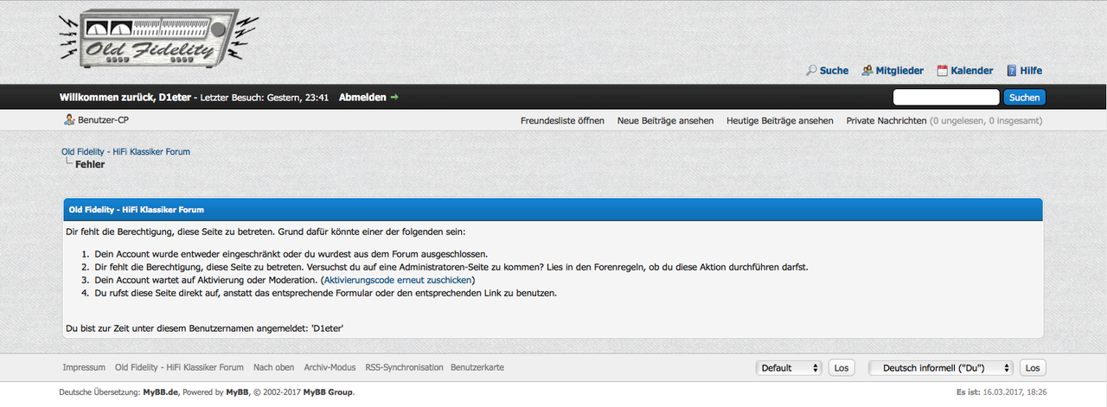1107x407 pixels.
Task: View Heutige Beiträge ansehen
Action: [x=780, y=121]
